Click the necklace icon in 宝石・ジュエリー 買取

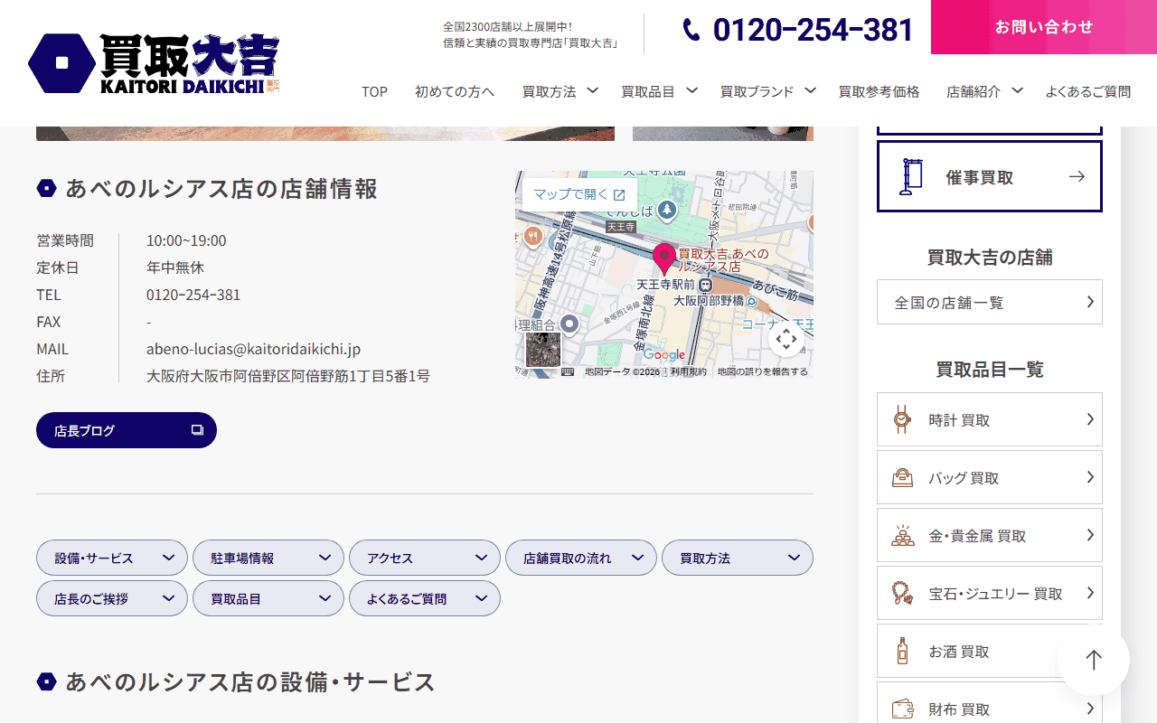click(901, 593)
